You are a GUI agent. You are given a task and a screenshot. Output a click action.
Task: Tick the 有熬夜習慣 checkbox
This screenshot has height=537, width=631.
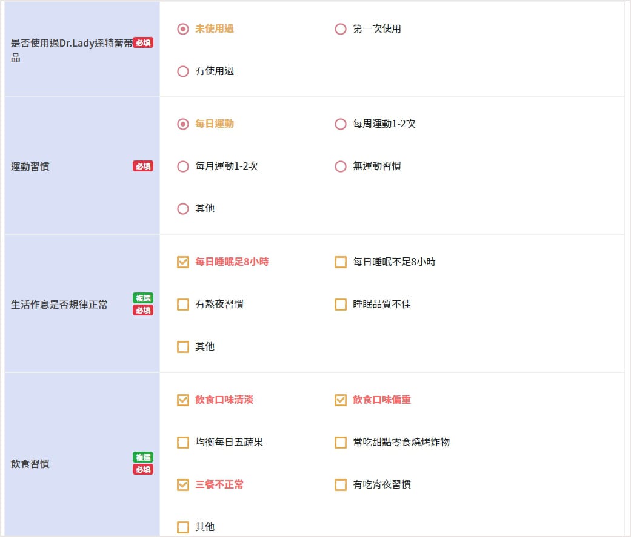183,305
